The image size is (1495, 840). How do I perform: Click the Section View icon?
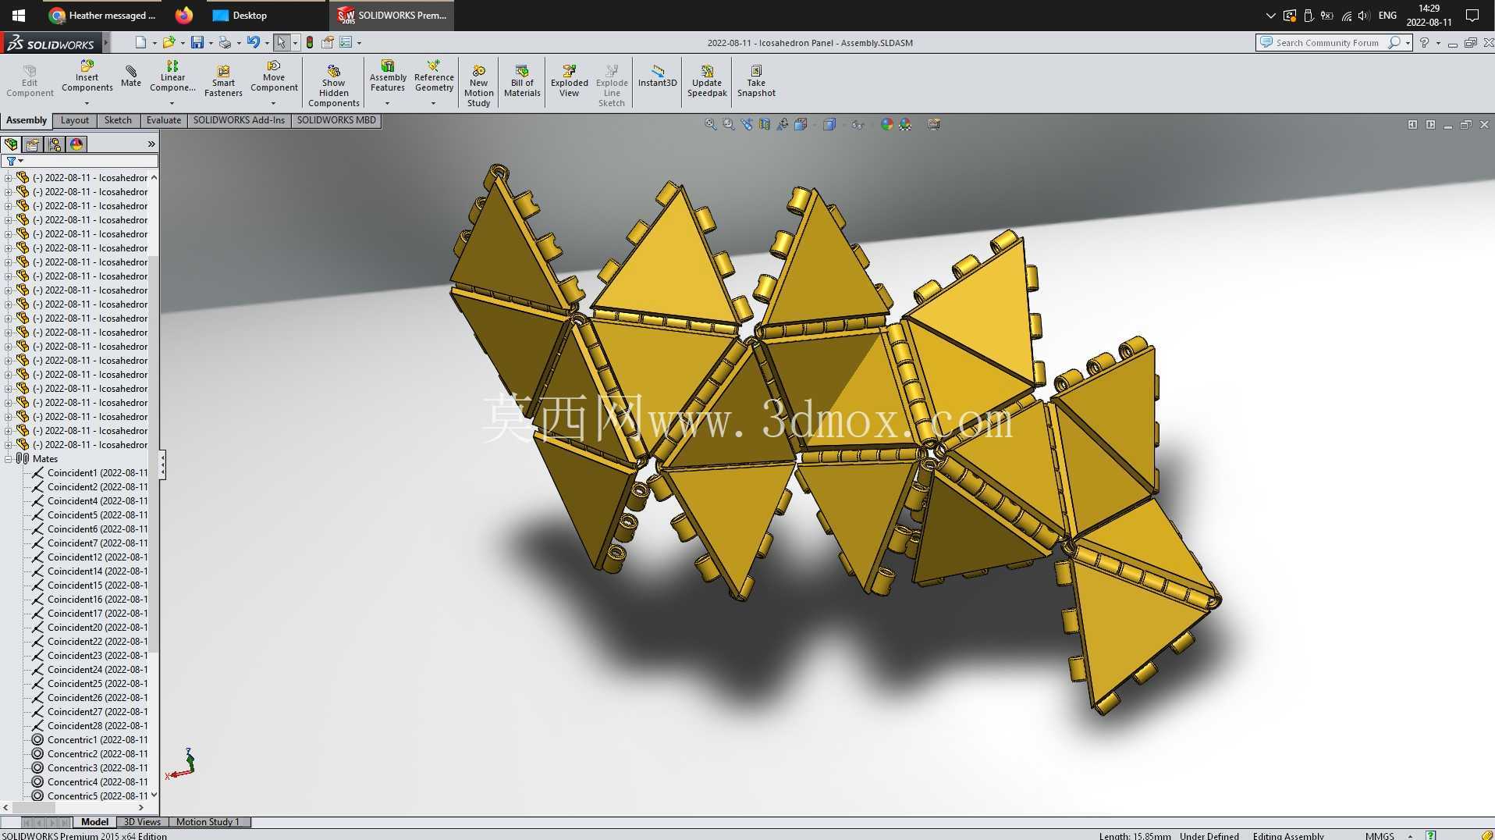(x=765, y=124)
